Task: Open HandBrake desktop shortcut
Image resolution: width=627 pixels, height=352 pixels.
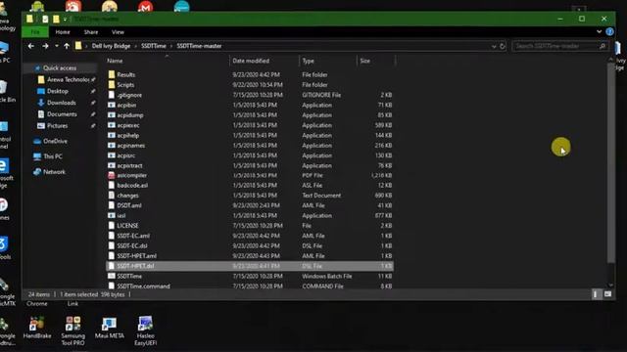Action: tap(37, 328)
